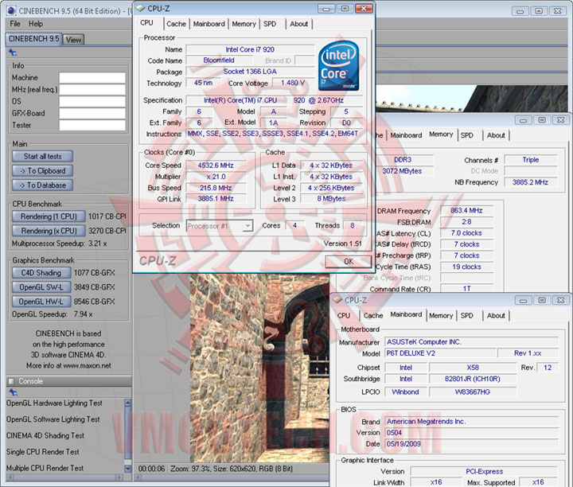
Task: Select CPU tab in bottom CPU-Z Mainboard window
Action: coord(344,316)
